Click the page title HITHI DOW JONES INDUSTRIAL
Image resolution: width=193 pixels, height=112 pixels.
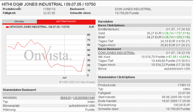pyautogui.click(x=49, y=4)
